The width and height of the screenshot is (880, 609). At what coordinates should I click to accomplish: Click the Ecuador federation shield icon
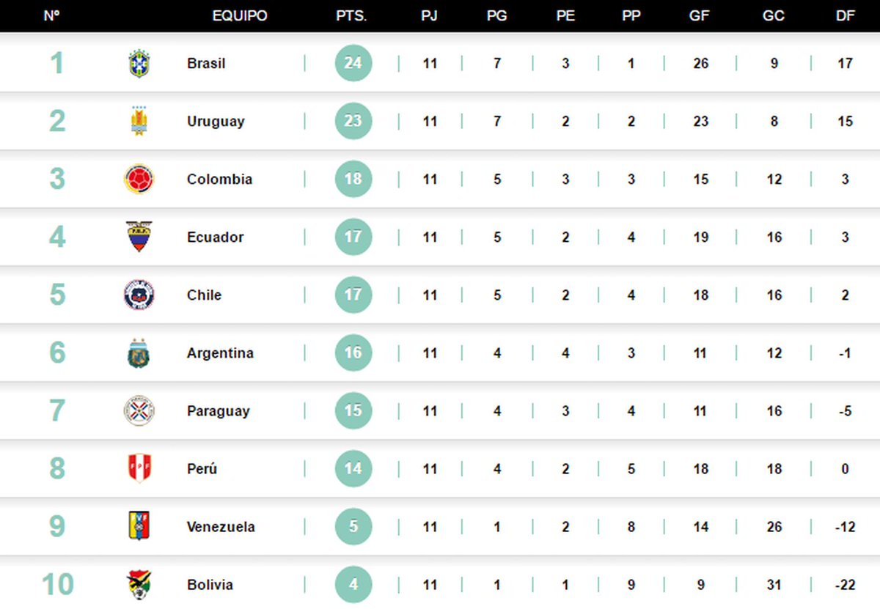point(139,237)
